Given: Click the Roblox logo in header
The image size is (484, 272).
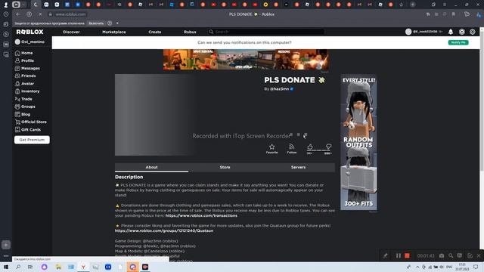Looking at the screenshot, I should pos(30,32).
